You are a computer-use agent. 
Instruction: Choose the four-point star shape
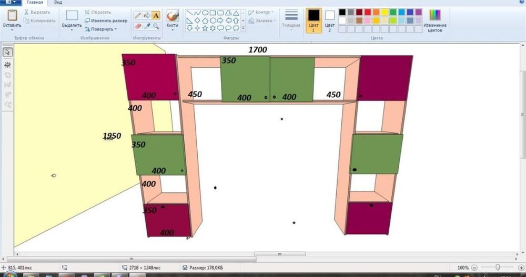[x=197, y=28]
